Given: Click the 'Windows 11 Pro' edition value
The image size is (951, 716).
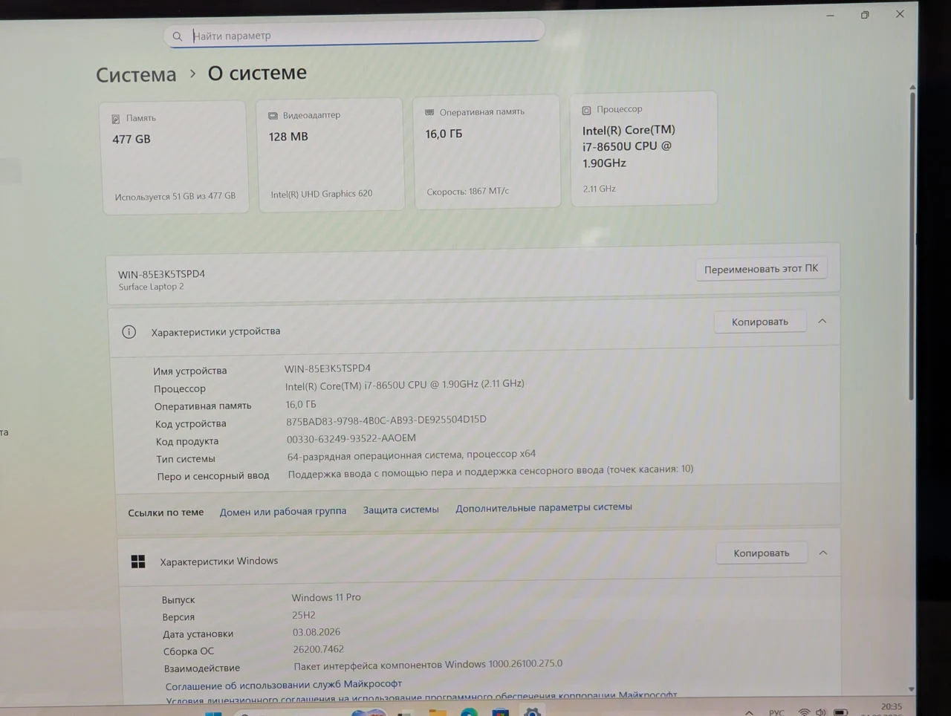Looking at the screenshot, I should point(326,597).
